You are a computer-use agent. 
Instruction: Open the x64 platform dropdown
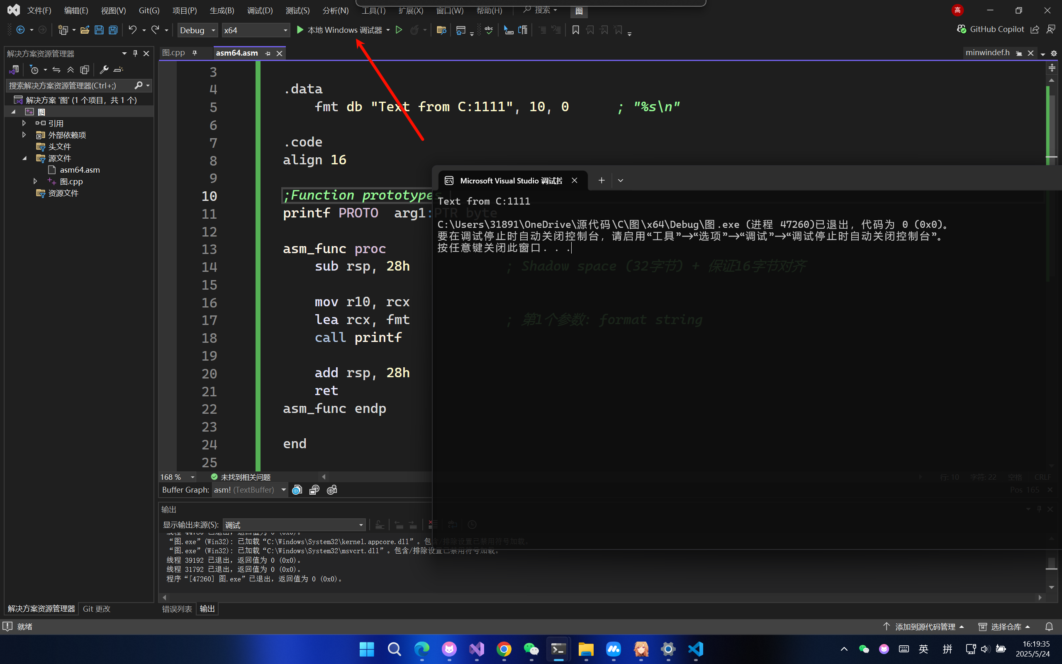(256, 30)
